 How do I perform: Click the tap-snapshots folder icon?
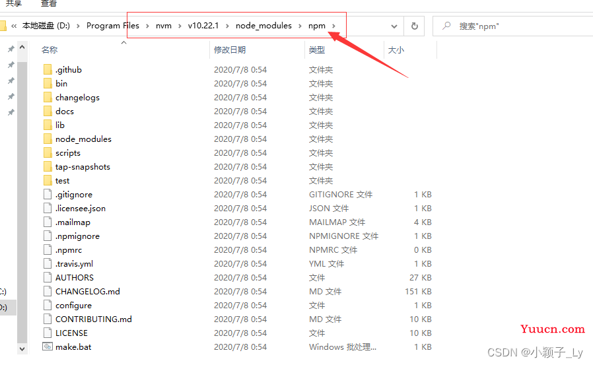pyautogui.click(x=48, y=166)
